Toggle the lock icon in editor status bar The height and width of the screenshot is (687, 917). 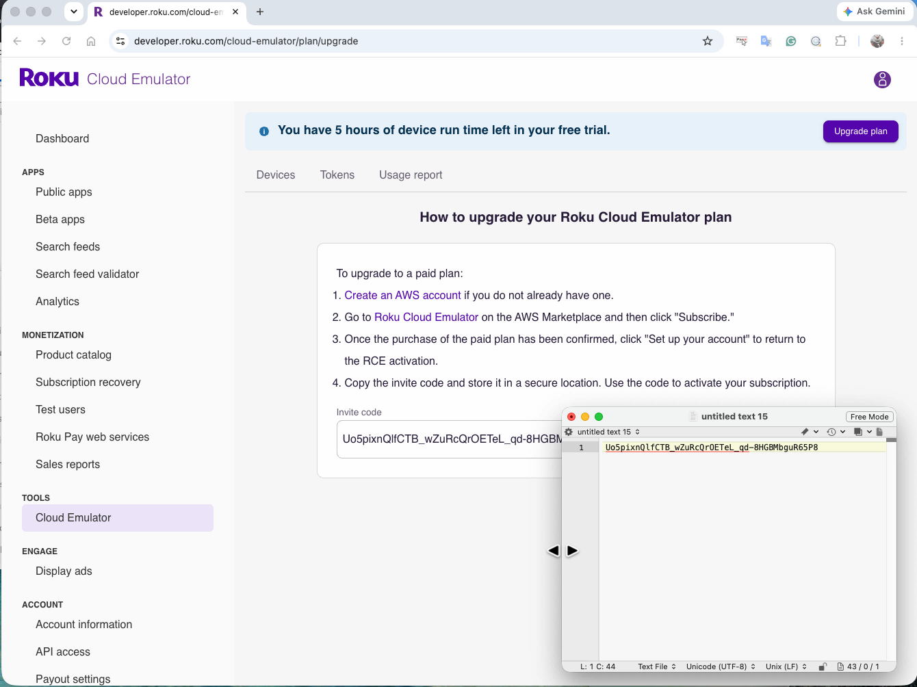(x=823, y=666)
